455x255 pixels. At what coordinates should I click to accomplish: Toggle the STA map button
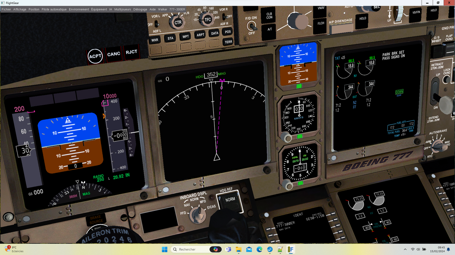[171, 38]
